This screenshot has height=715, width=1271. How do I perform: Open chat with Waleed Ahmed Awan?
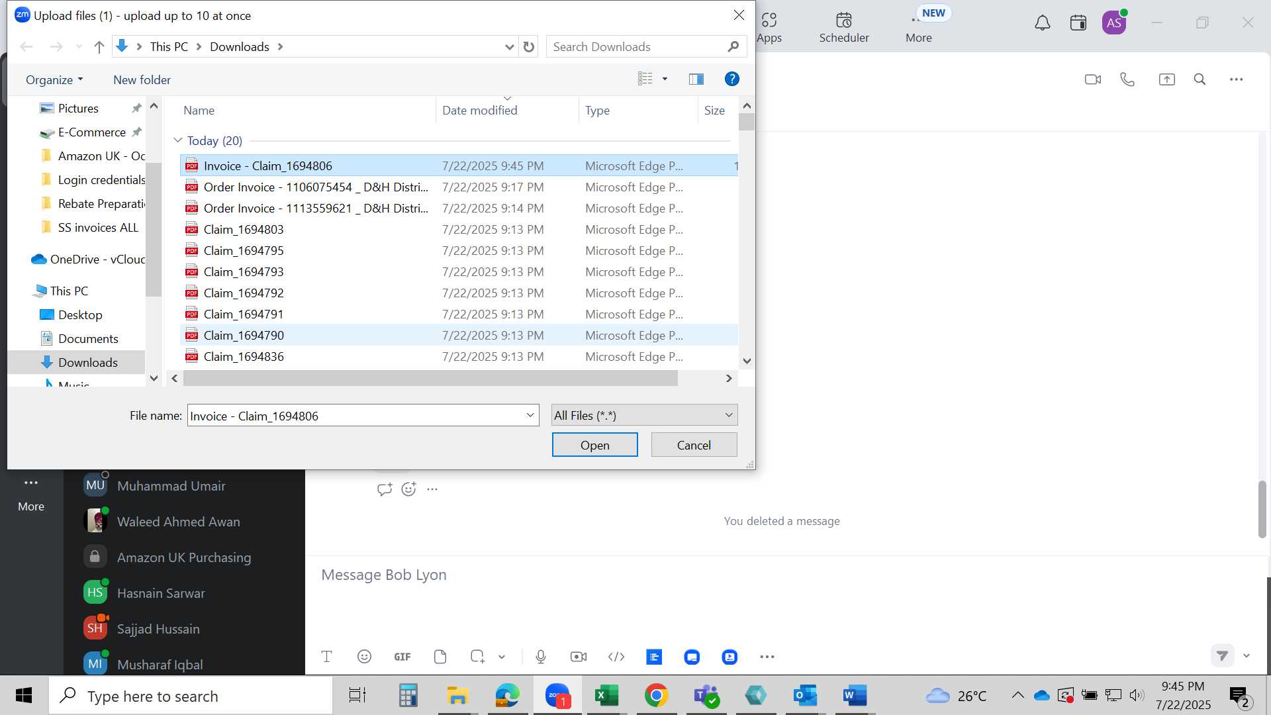179,522
